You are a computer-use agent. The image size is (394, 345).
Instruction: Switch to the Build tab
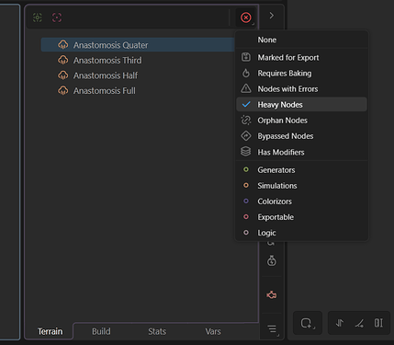[101, 331]
